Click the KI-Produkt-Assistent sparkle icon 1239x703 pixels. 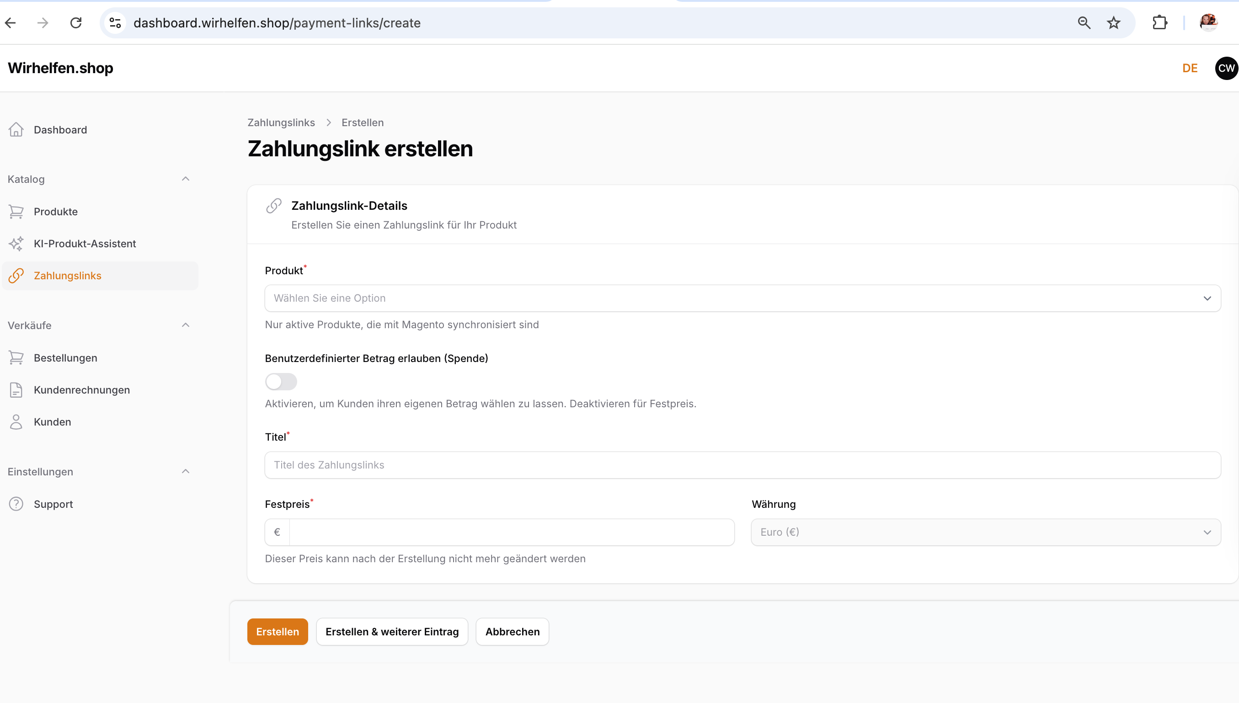(16, 243)
